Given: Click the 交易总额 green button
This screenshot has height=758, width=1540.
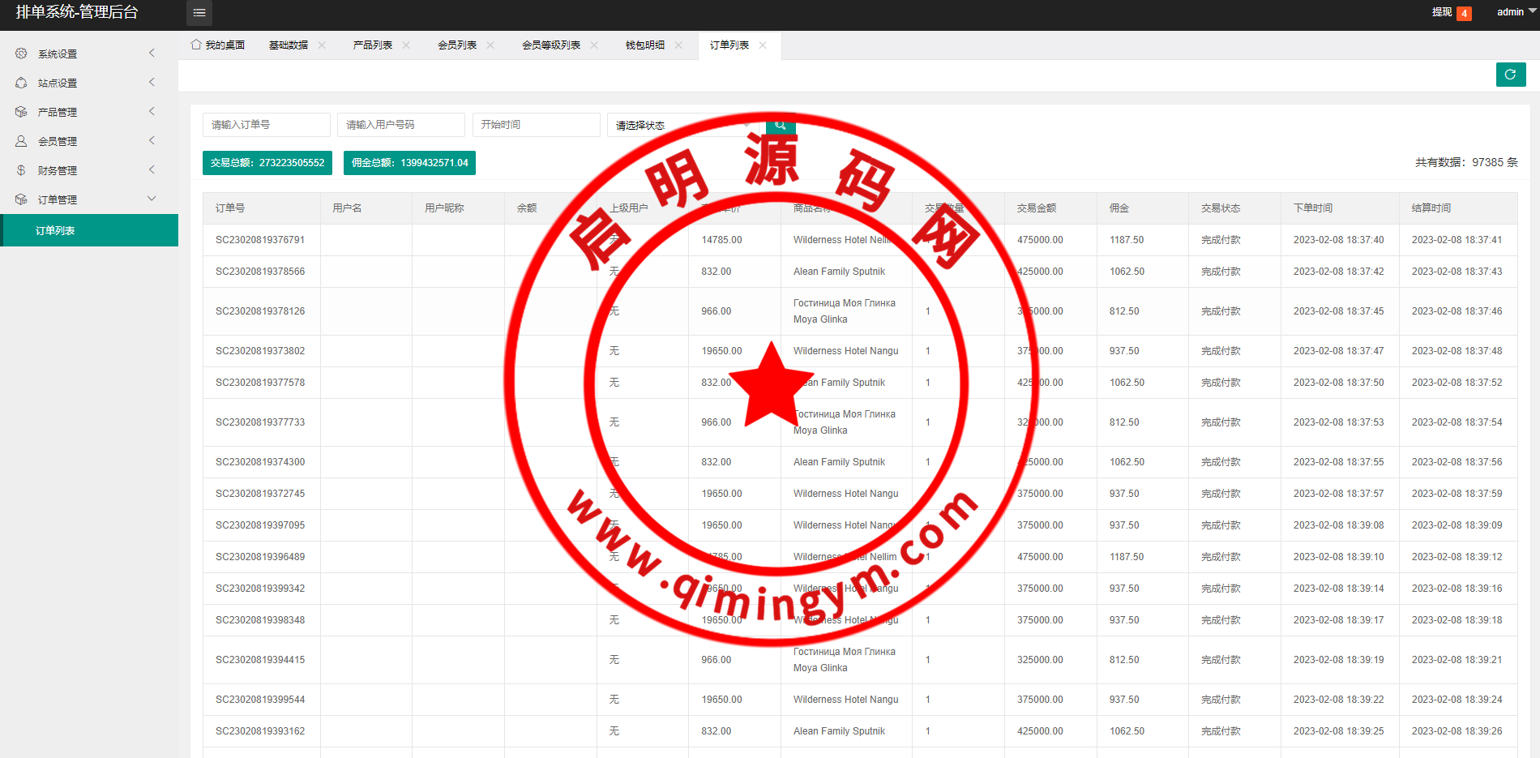Looking at the screenshot, I should click(267, 163).
